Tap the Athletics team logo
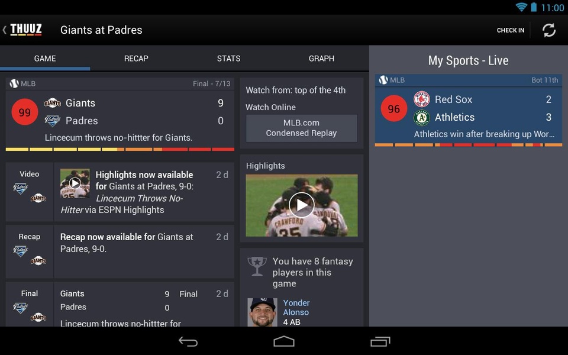Image resolution: width=568 pixels, height=355 pixels. pyautogui.click(x=422, y=117)
